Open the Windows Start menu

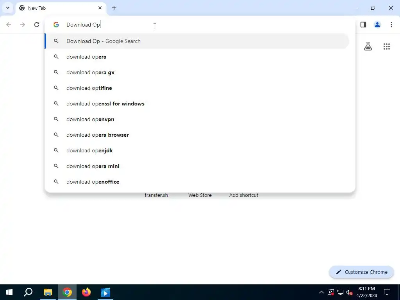pyautogui.click(x=9, y=292)
